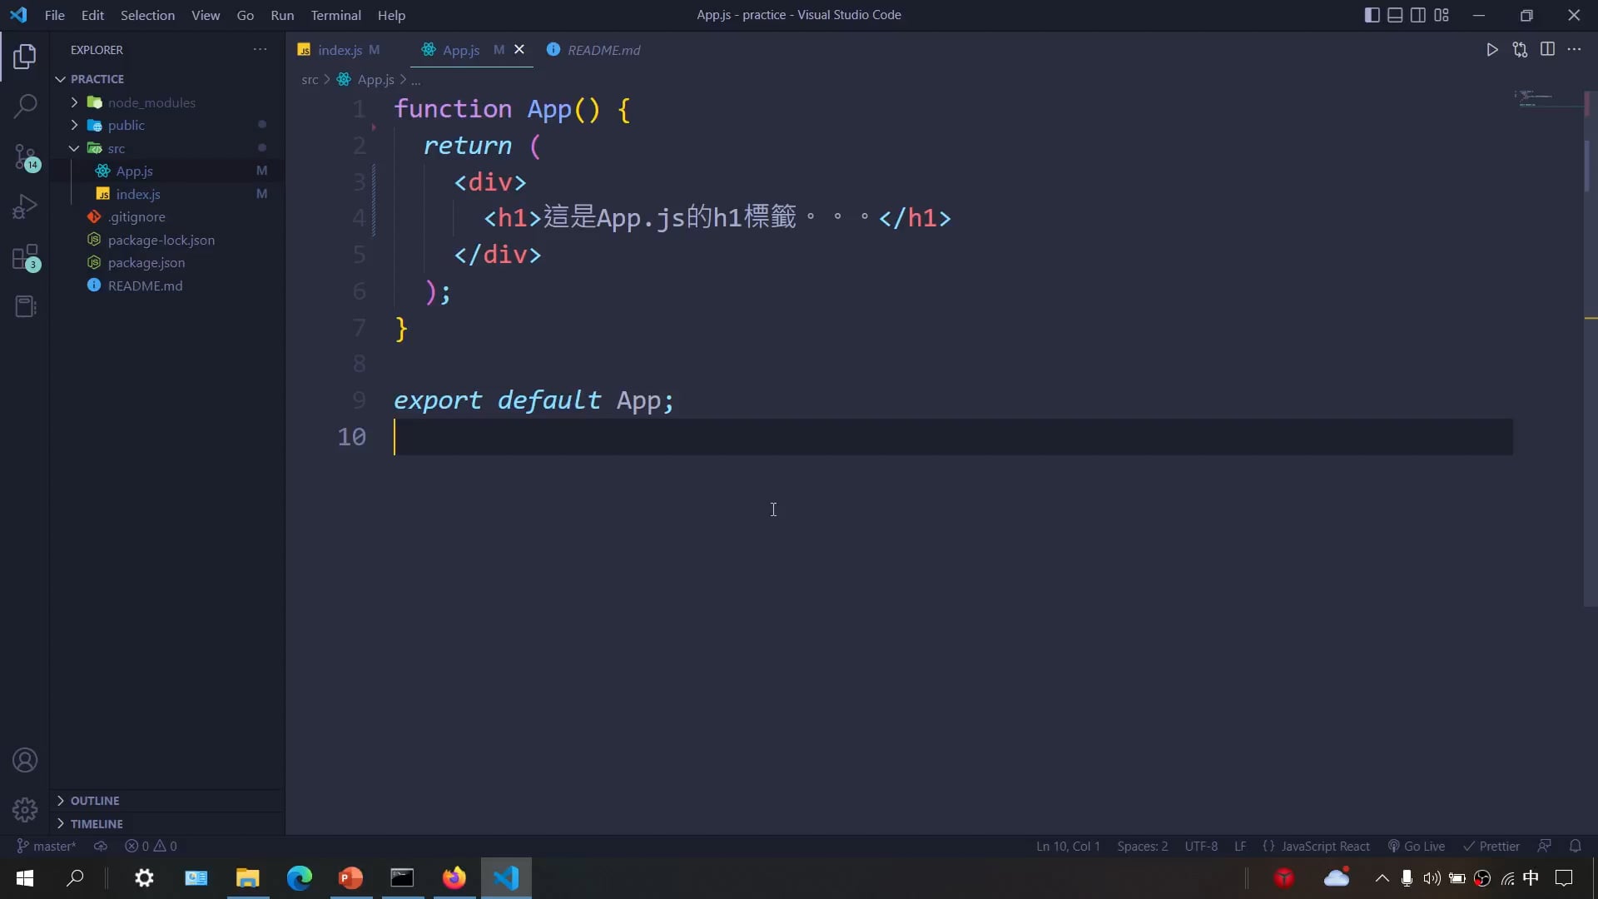Switch to the index.js tab
Viewport: 1598px width, 899px height.
point(340,50)
